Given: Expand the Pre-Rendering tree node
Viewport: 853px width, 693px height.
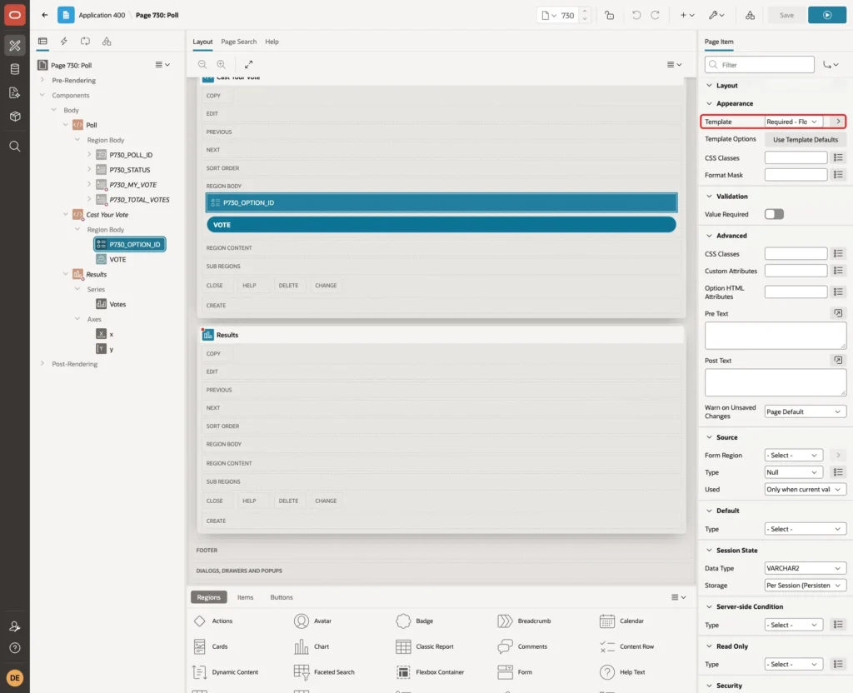Looking at the screenshot, I should pyautogui.click(x=42, y=80).
